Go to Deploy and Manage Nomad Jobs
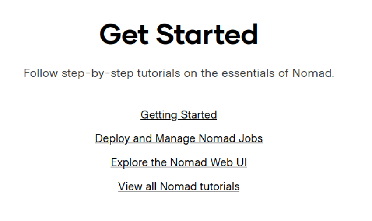The width and height of the screenshot is (372, 221). [179, 138]
